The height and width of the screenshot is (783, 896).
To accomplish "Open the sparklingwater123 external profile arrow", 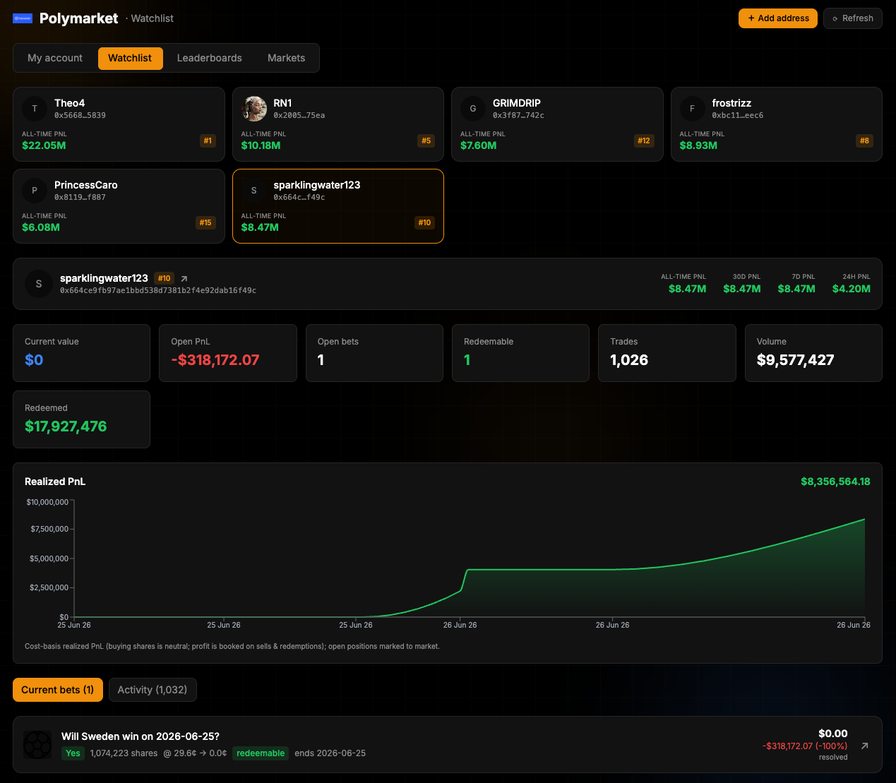I will point(184,279).
